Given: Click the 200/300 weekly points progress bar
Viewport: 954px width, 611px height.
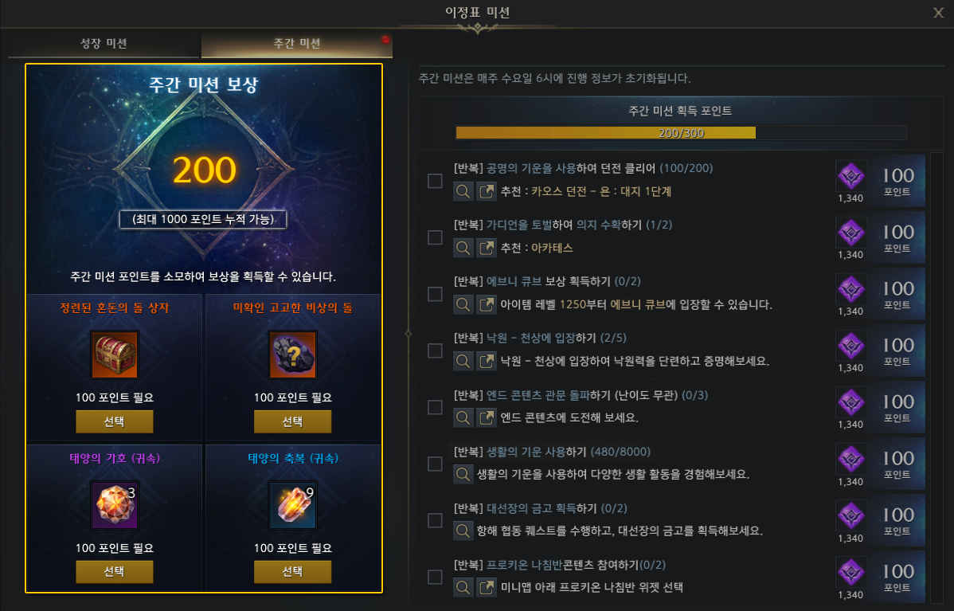Looking at the screenshot, I should coord(682,133).
